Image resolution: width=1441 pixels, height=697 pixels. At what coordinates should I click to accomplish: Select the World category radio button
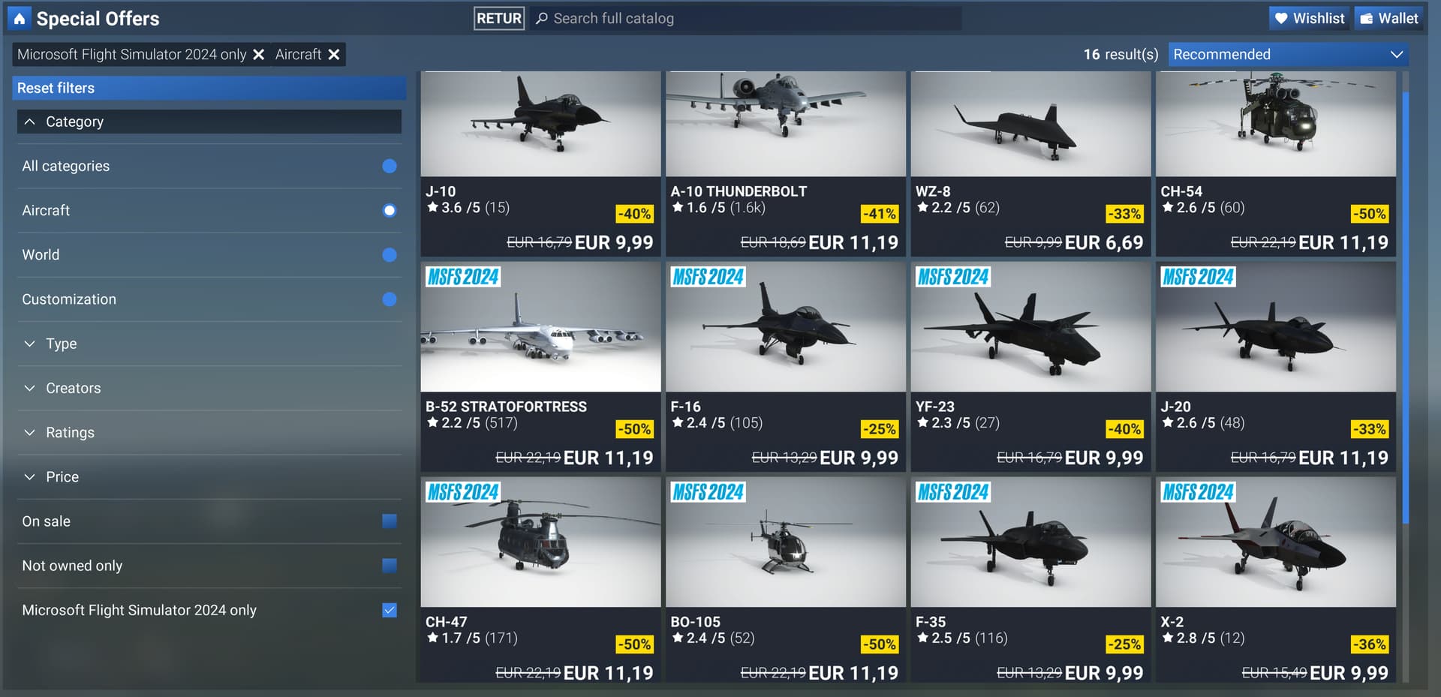(x=389, y=255)
